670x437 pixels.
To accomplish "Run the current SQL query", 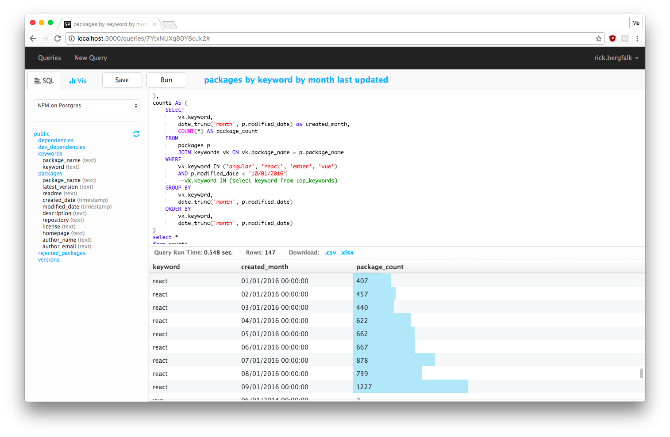I will 166,80.
